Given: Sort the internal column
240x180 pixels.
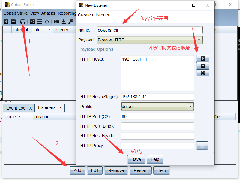Looking at the screenshot, I should 42,30.
